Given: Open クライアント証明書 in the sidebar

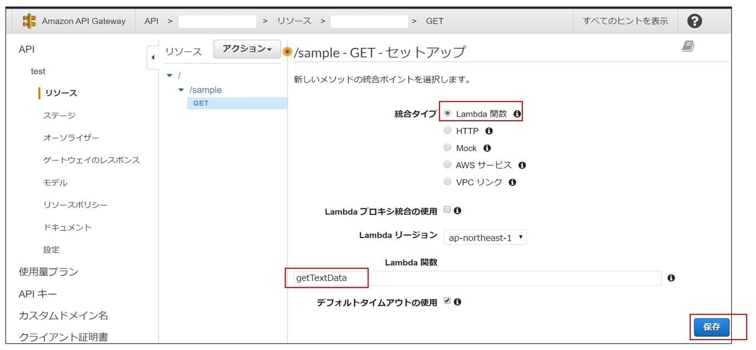Looking at the screenshot, I should tap(64, 337).
